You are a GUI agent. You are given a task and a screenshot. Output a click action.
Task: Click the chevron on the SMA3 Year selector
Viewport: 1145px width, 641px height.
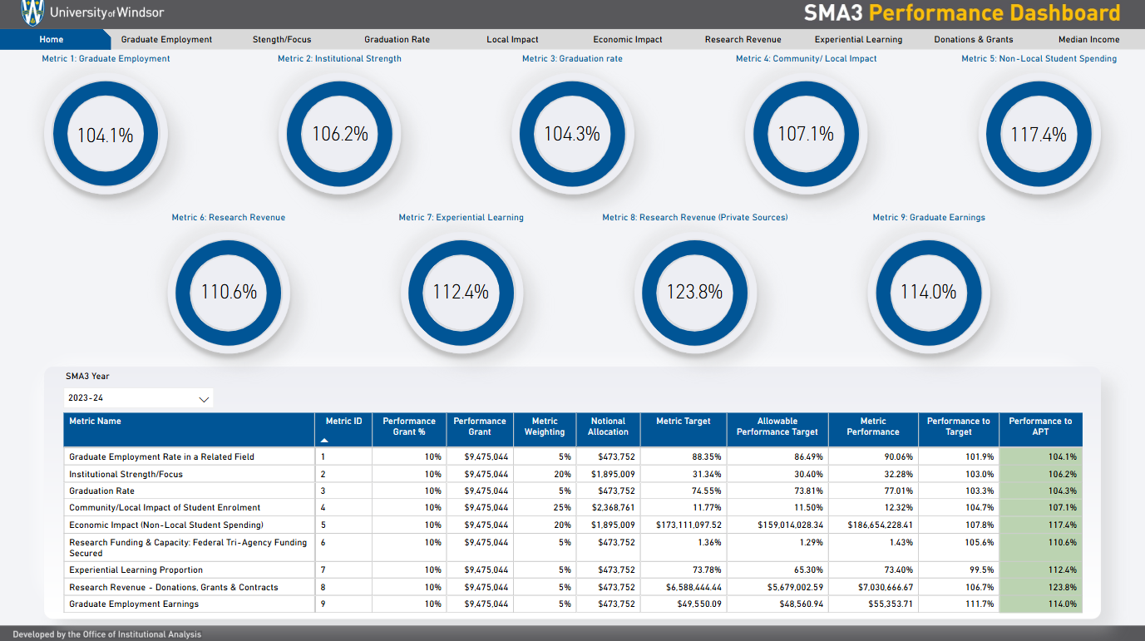[203, 398]
